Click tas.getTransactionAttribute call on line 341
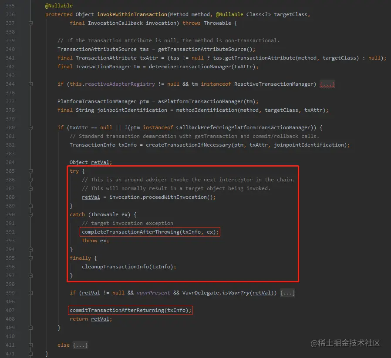This screenshot has width=391, height=358. 254,58
